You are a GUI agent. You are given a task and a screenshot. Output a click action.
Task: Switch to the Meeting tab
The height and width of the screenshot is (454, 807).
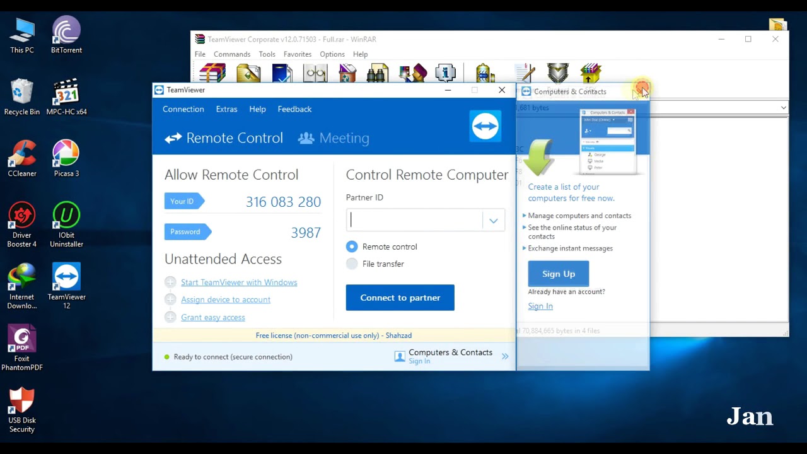point(334,138)
